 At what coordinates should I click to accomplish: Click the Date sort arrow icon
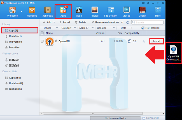pyautogui.click(x=131, y=28)
